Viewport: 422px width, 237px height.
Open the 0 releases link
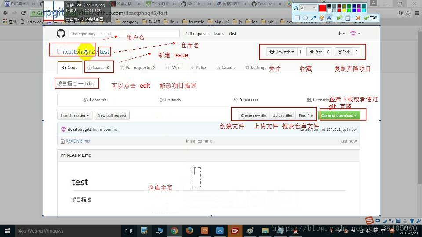(x=246, y=100)
